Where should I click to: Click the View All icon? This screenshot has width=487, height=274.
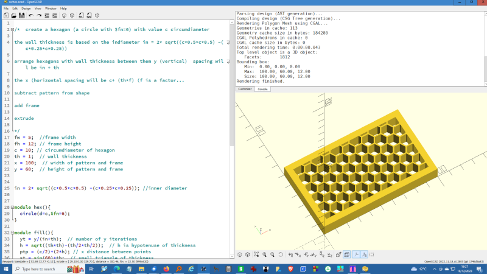257,255
